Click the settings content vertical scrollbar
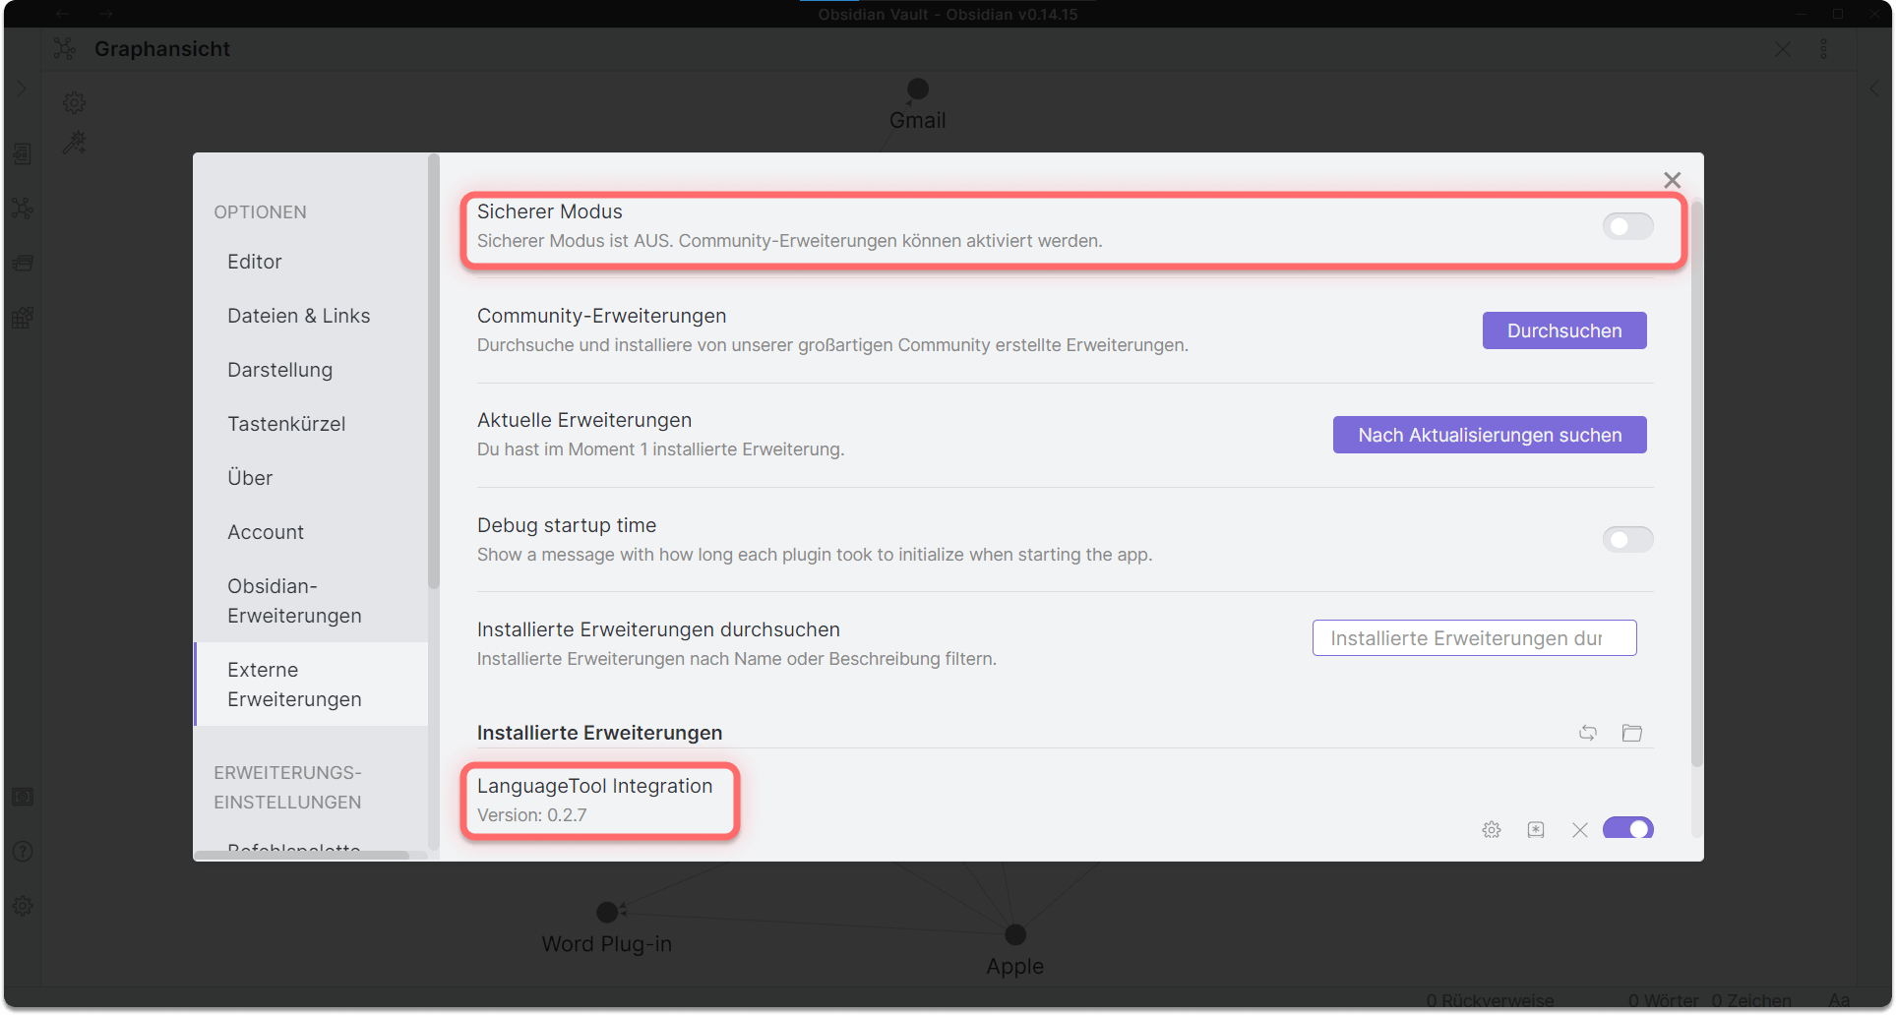 point(1696,482)
